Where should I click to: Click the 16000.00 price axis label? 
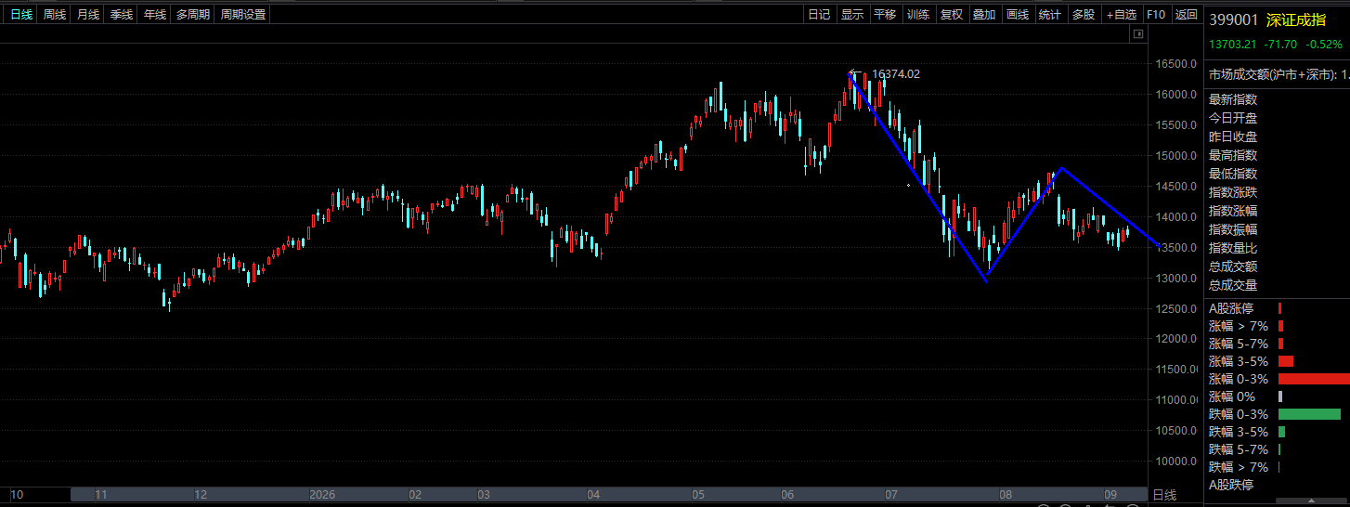click(x=1175, y=95)
